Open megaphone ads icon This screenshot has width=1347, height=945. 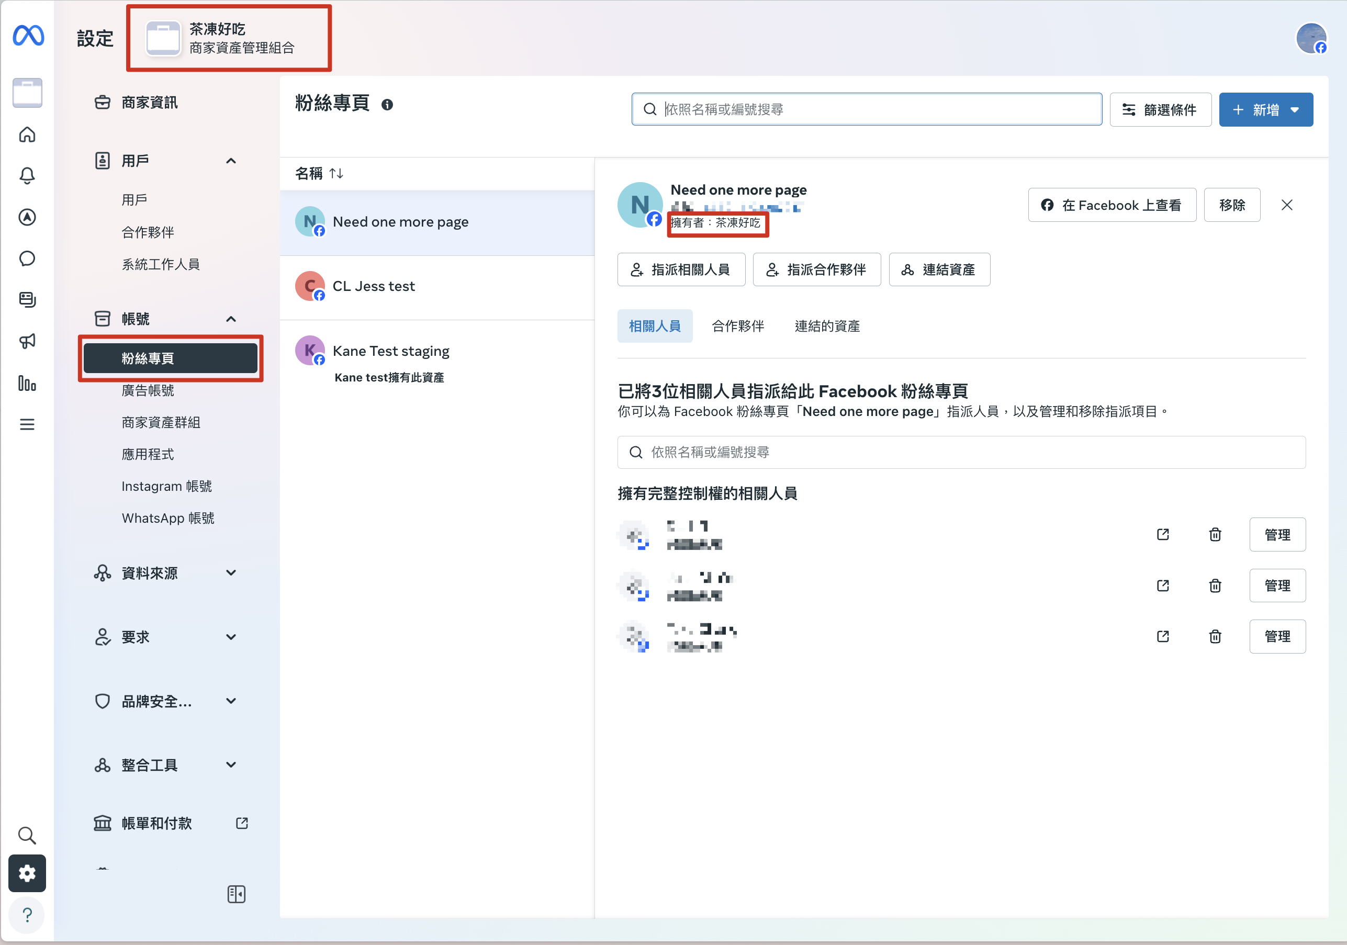click(x=28, y=341)
